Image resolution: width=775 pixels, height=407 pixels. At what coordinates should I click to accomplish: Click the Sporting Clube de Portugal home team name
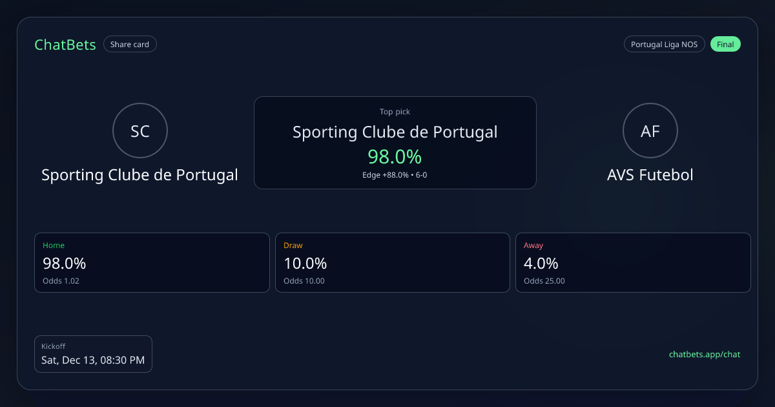pos(139,175)
